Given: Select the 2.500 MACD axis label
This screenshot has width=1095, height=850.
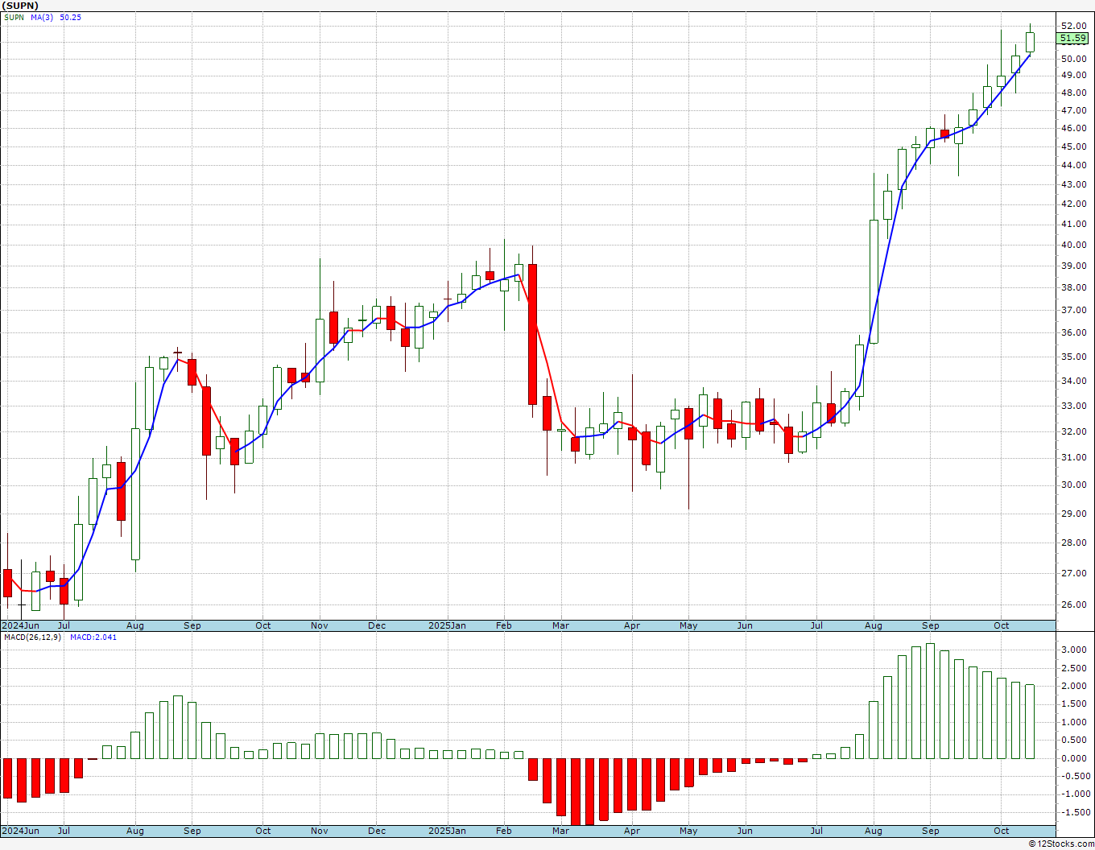Looking at the screenshot, I should coord(1074,668).
